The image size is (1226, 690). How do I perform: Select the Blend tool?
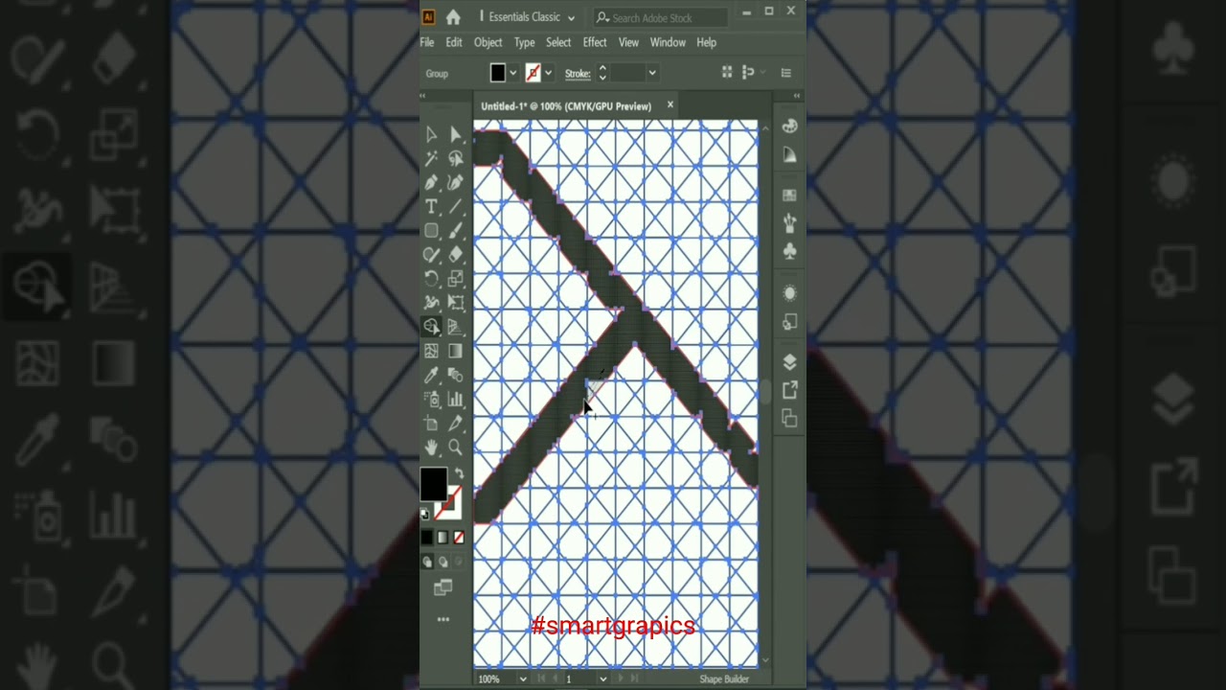pyautogui.click(x=456, y=376)
